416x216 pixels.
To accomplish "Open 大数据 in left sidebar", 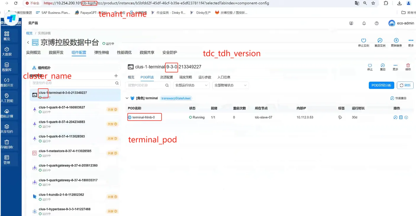I will (7, 51).
